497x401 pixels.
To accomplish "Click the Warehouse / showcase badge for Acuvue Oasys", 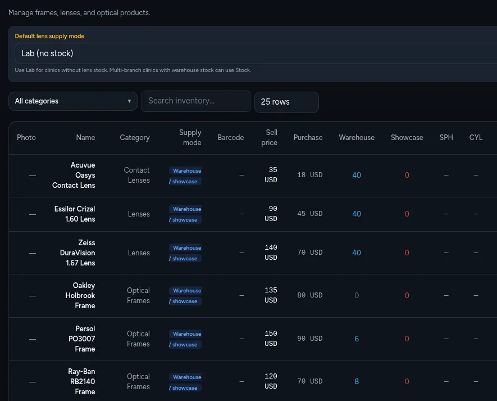I will [x=185, y=176].
